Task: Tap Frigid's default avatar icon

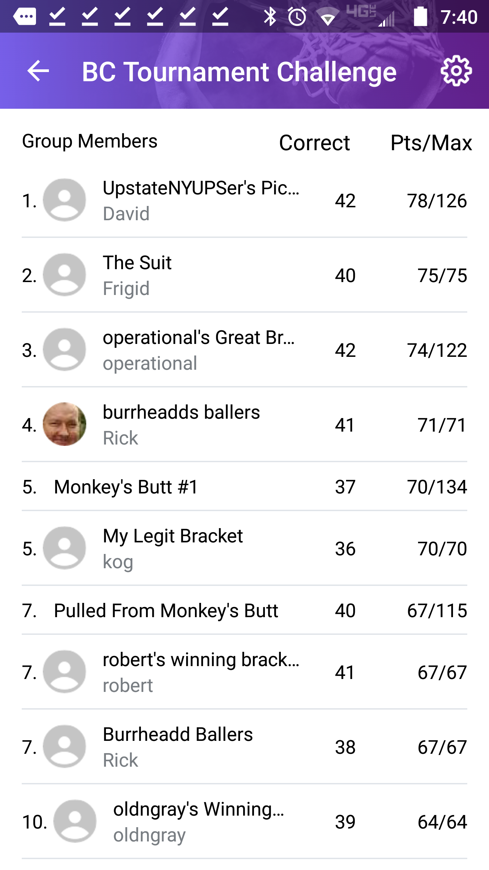Action: pyautogui.click(x=65, y=275)
